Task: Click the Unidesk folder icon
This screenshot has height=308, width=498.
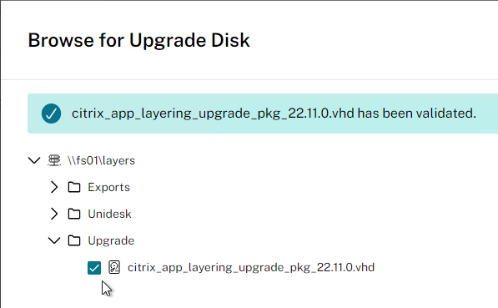Action: 74,214
